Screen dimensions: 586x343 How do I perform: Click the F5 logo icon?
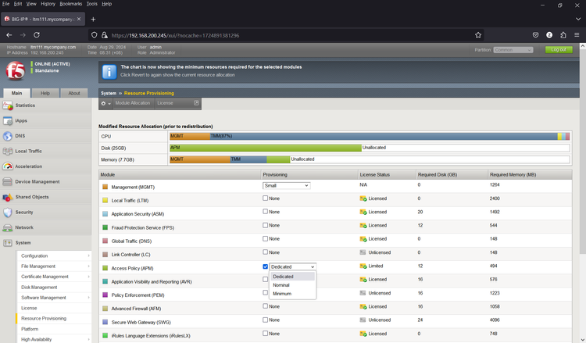click(14, 71)
